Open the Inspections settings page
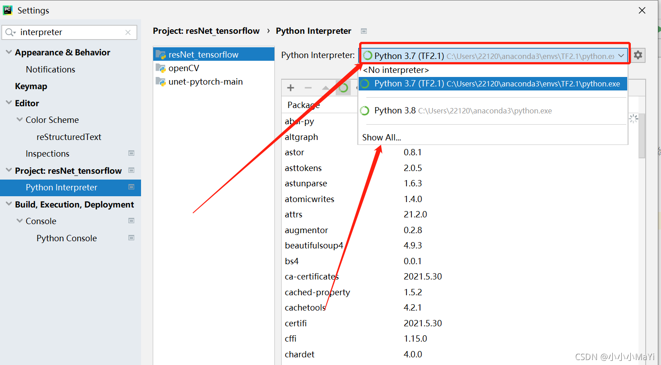 pos(47,153)
